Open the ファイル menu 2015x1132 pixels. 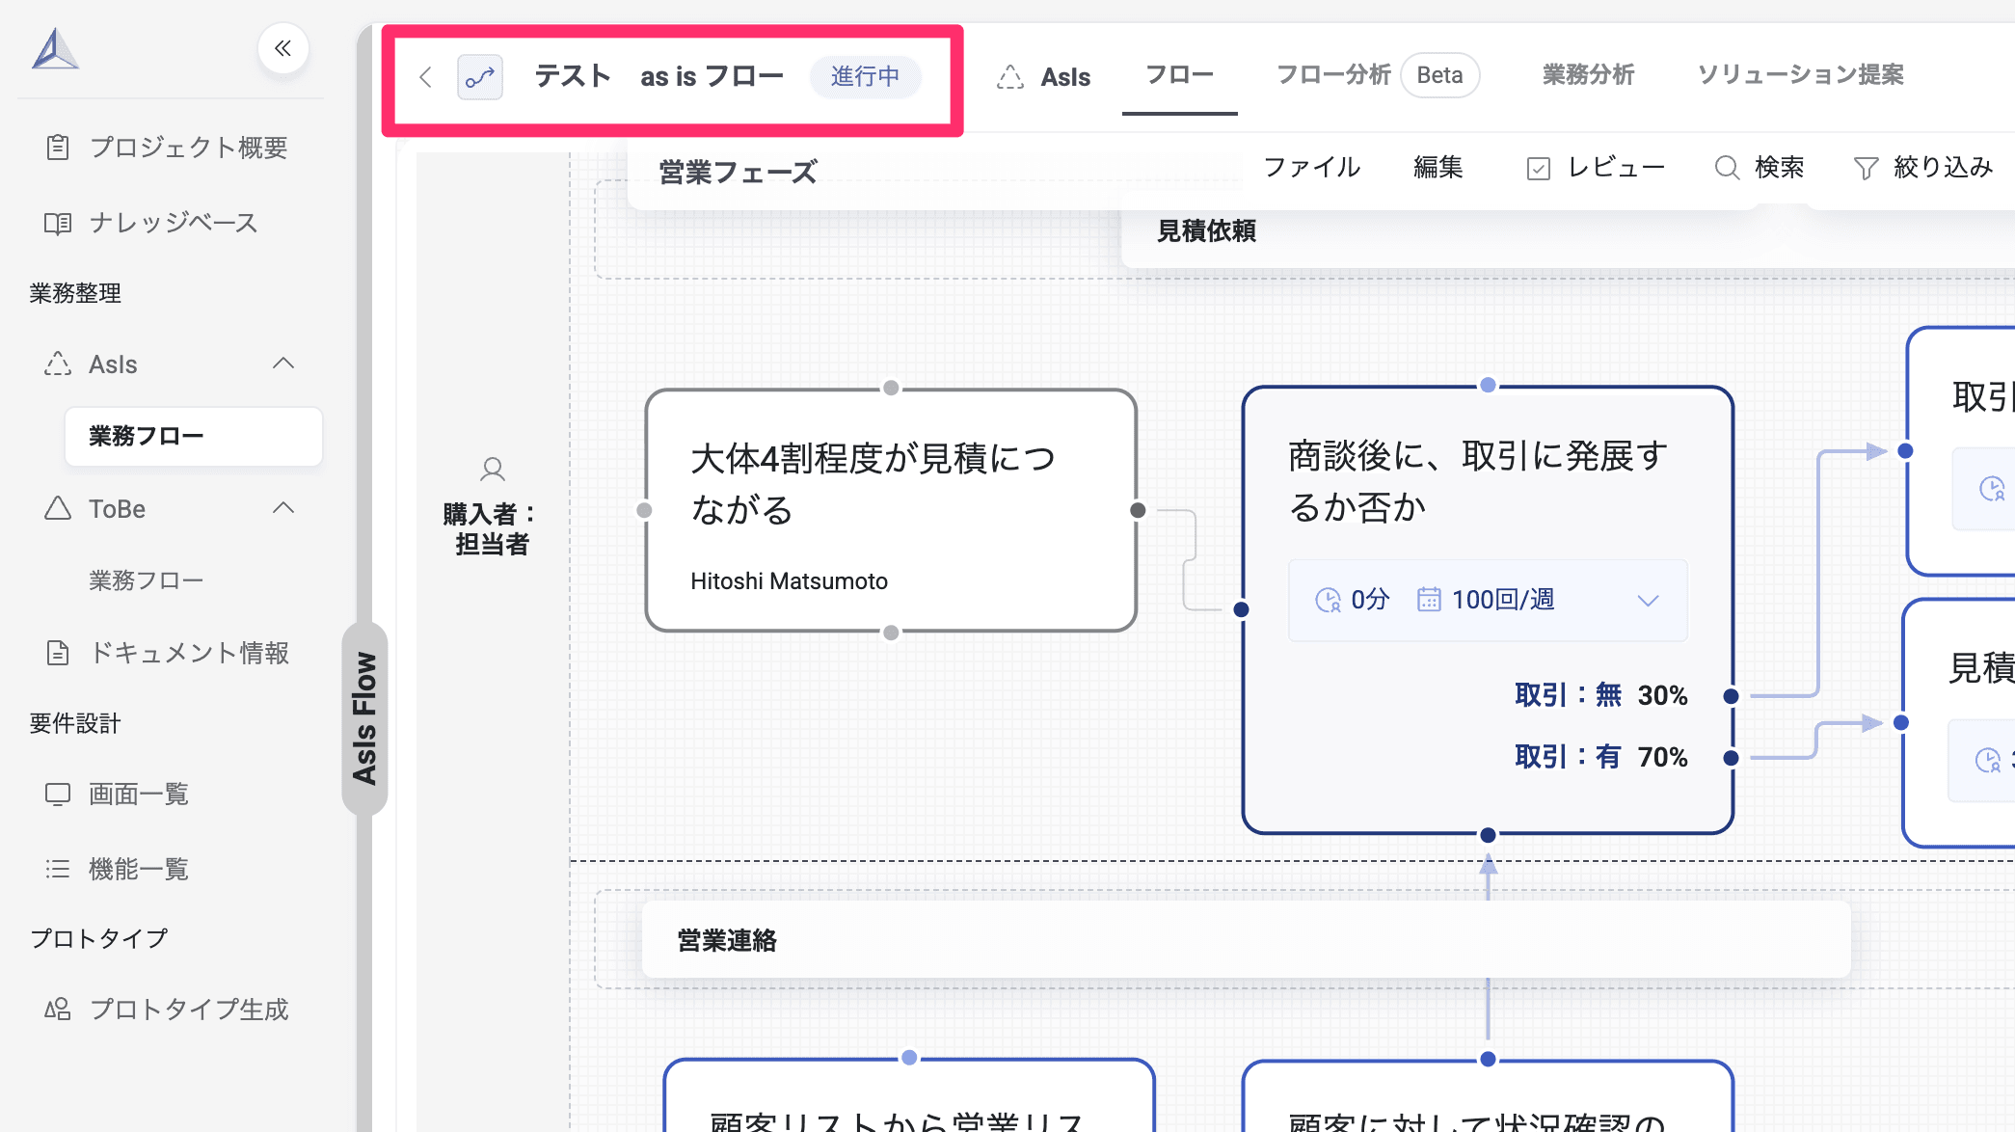pos(1311,168)
